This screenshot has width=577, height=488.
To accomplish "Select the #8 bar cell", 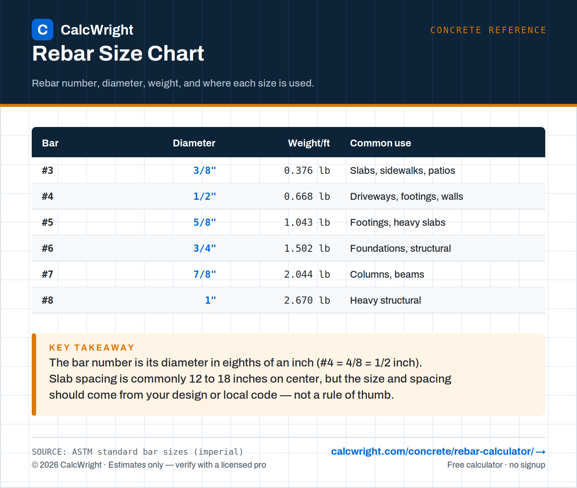I will pos(48,300).
